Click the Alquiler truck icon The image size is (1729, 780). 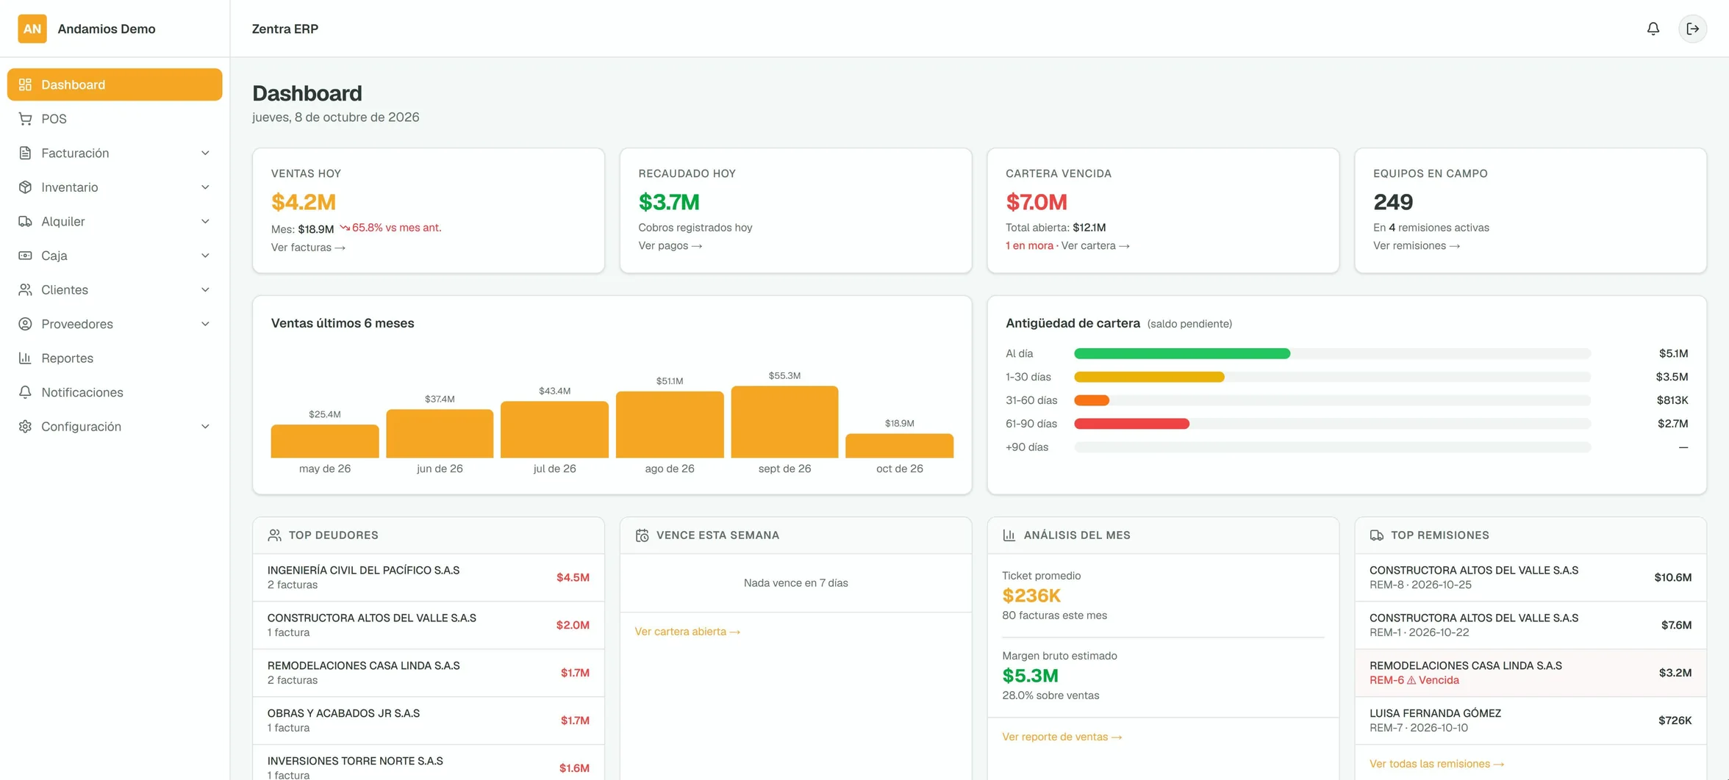(25, 221)
